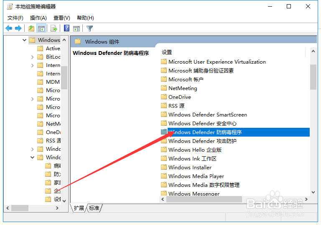321x225 pixels.
Task: Toggle the show/hide console tree icon
Action: (41, 28)
